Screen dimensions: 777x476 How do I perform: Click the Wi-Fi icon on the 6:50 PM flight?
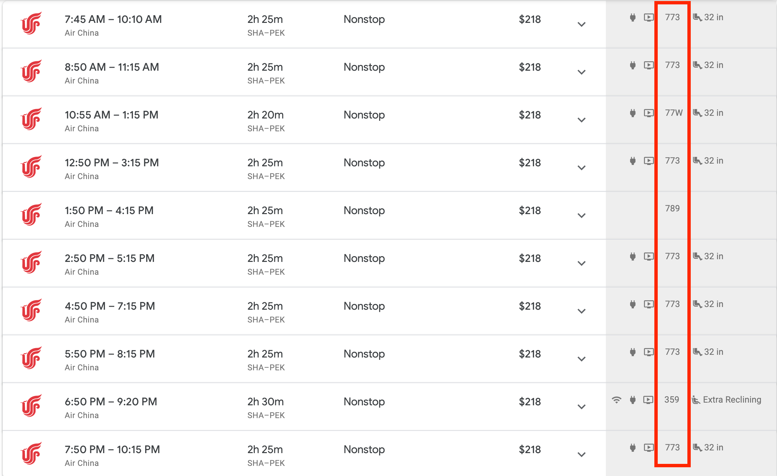(616, 400)
